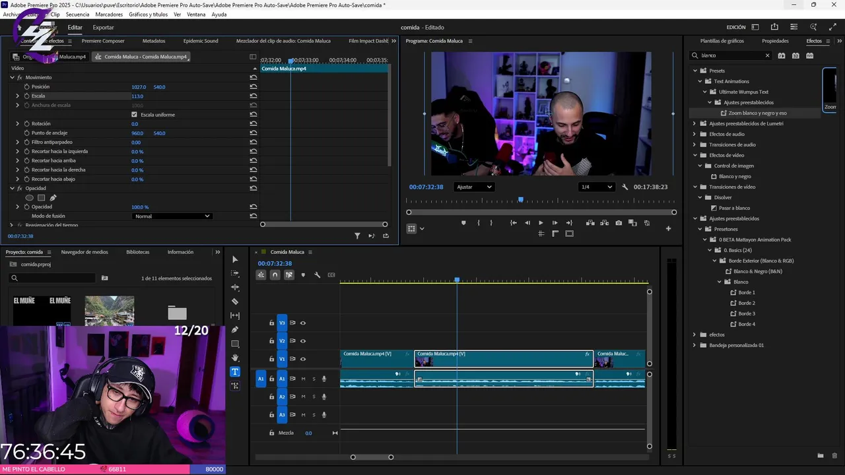Create new custom bin in Effects panel
Image resolution: width=845 pixels, height=475 pixels.
coord(821,456)
